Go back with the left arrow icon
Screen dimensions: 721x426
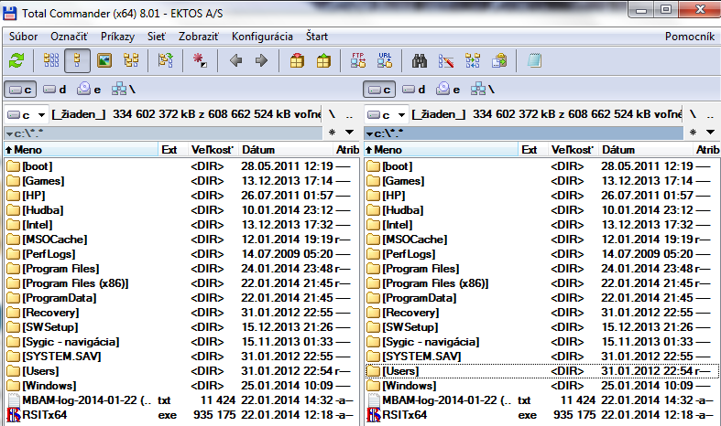[235, 60]
